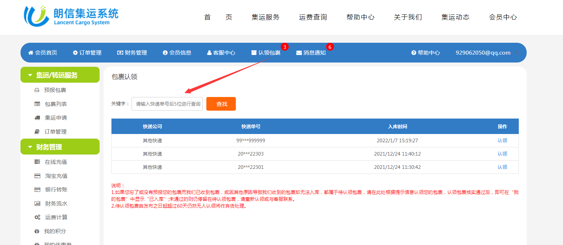Click the gear icon beside 订单管理
The image size is (563, 245).
(x=75, y=53)
